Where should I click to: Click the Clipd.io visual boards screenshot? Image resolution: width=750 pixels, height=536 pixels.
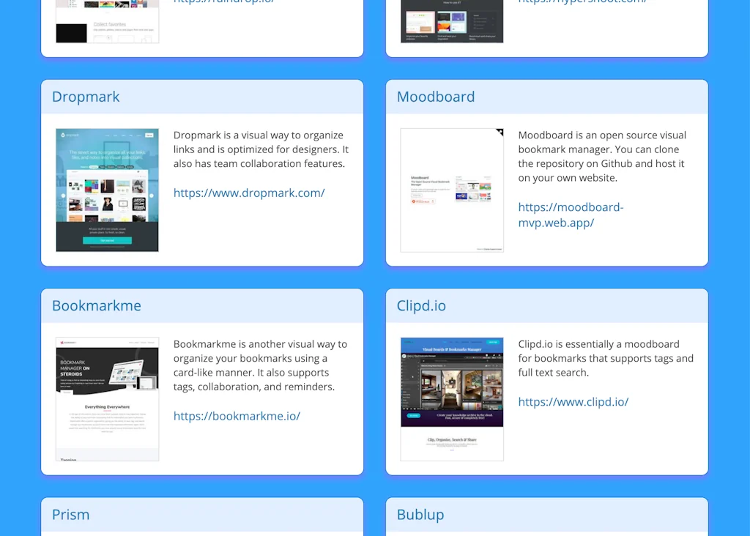[x=452, y=398]
